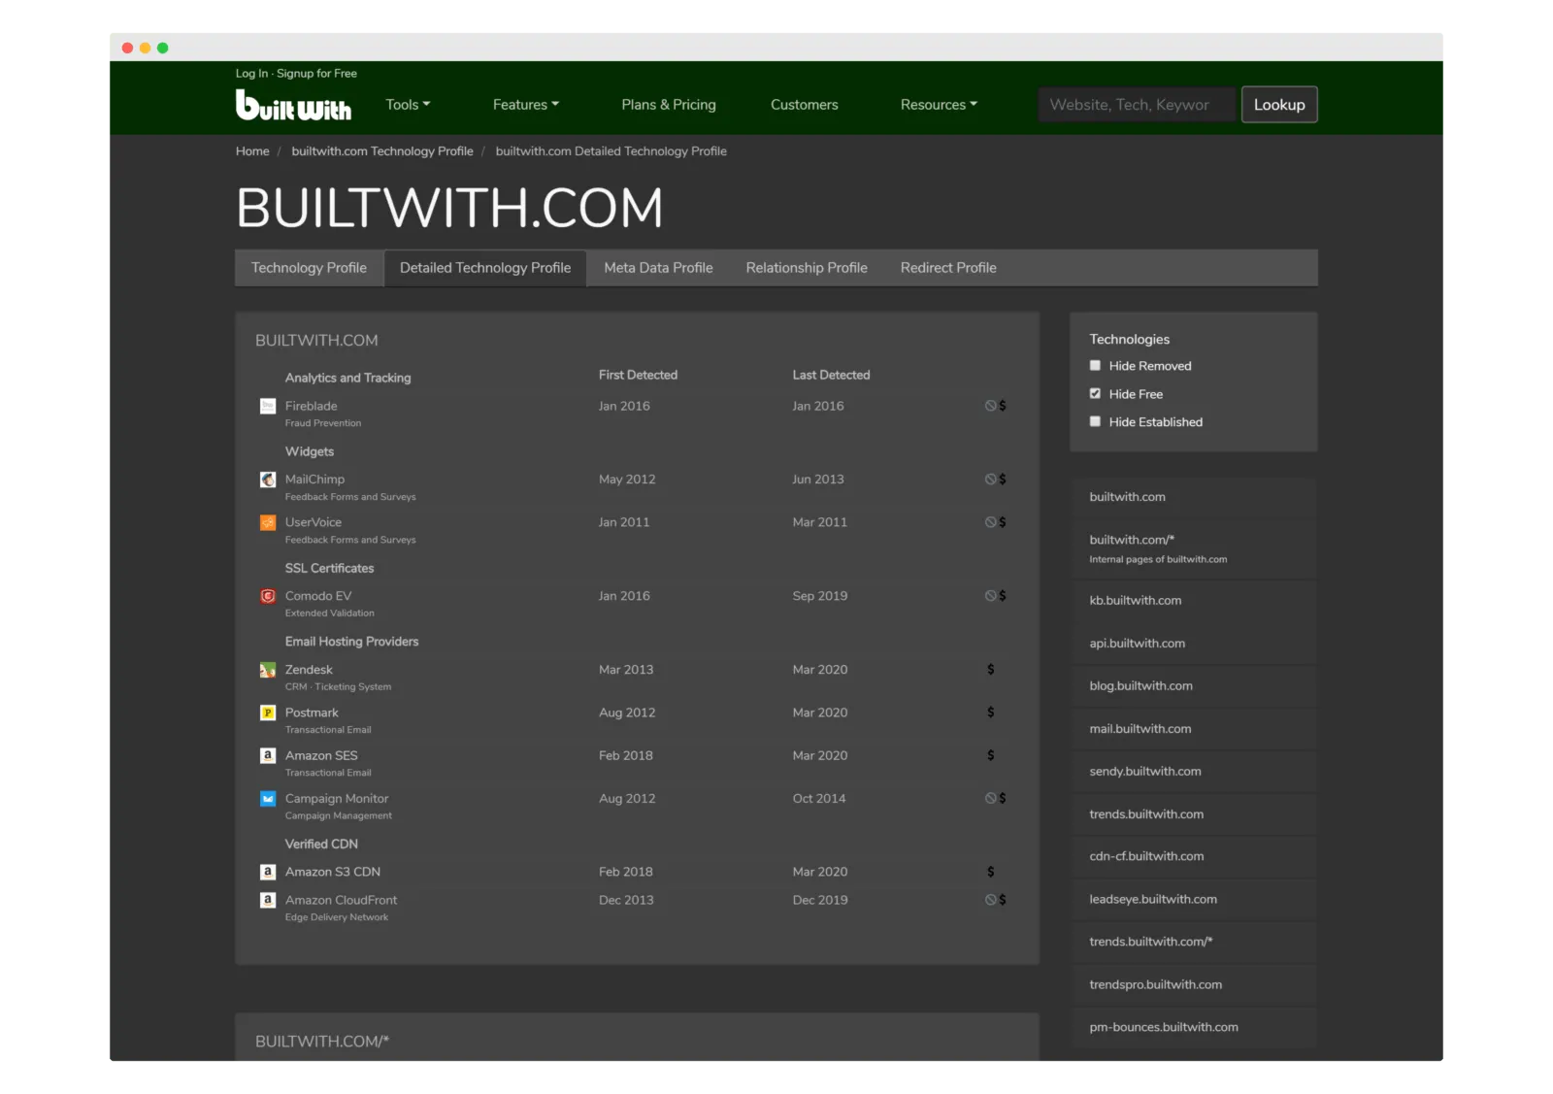Click the Zendesk icon
Image resolution: width=1553 pixels, height=1094 pixels.
click(268, 670)
